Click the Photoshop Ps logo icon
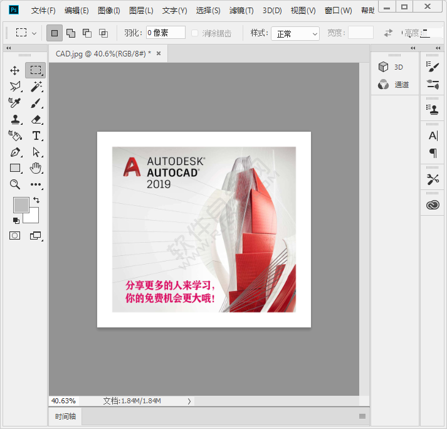This screenshot has height=429, width=447. pos(14,10)
